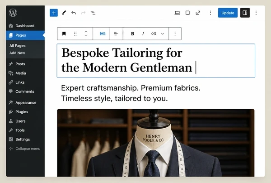Click the Settings sliders icon

[11, 140]
